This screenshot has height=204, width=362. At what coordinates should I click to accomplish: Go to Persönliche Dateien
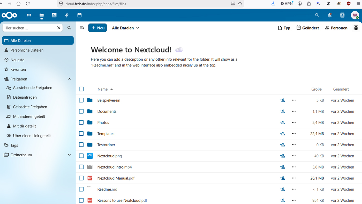[38, 50]
